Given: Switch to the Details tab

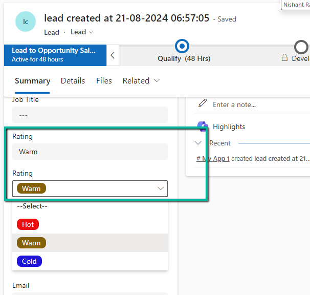Looking at the screenshot, I should tap(73, 81).
